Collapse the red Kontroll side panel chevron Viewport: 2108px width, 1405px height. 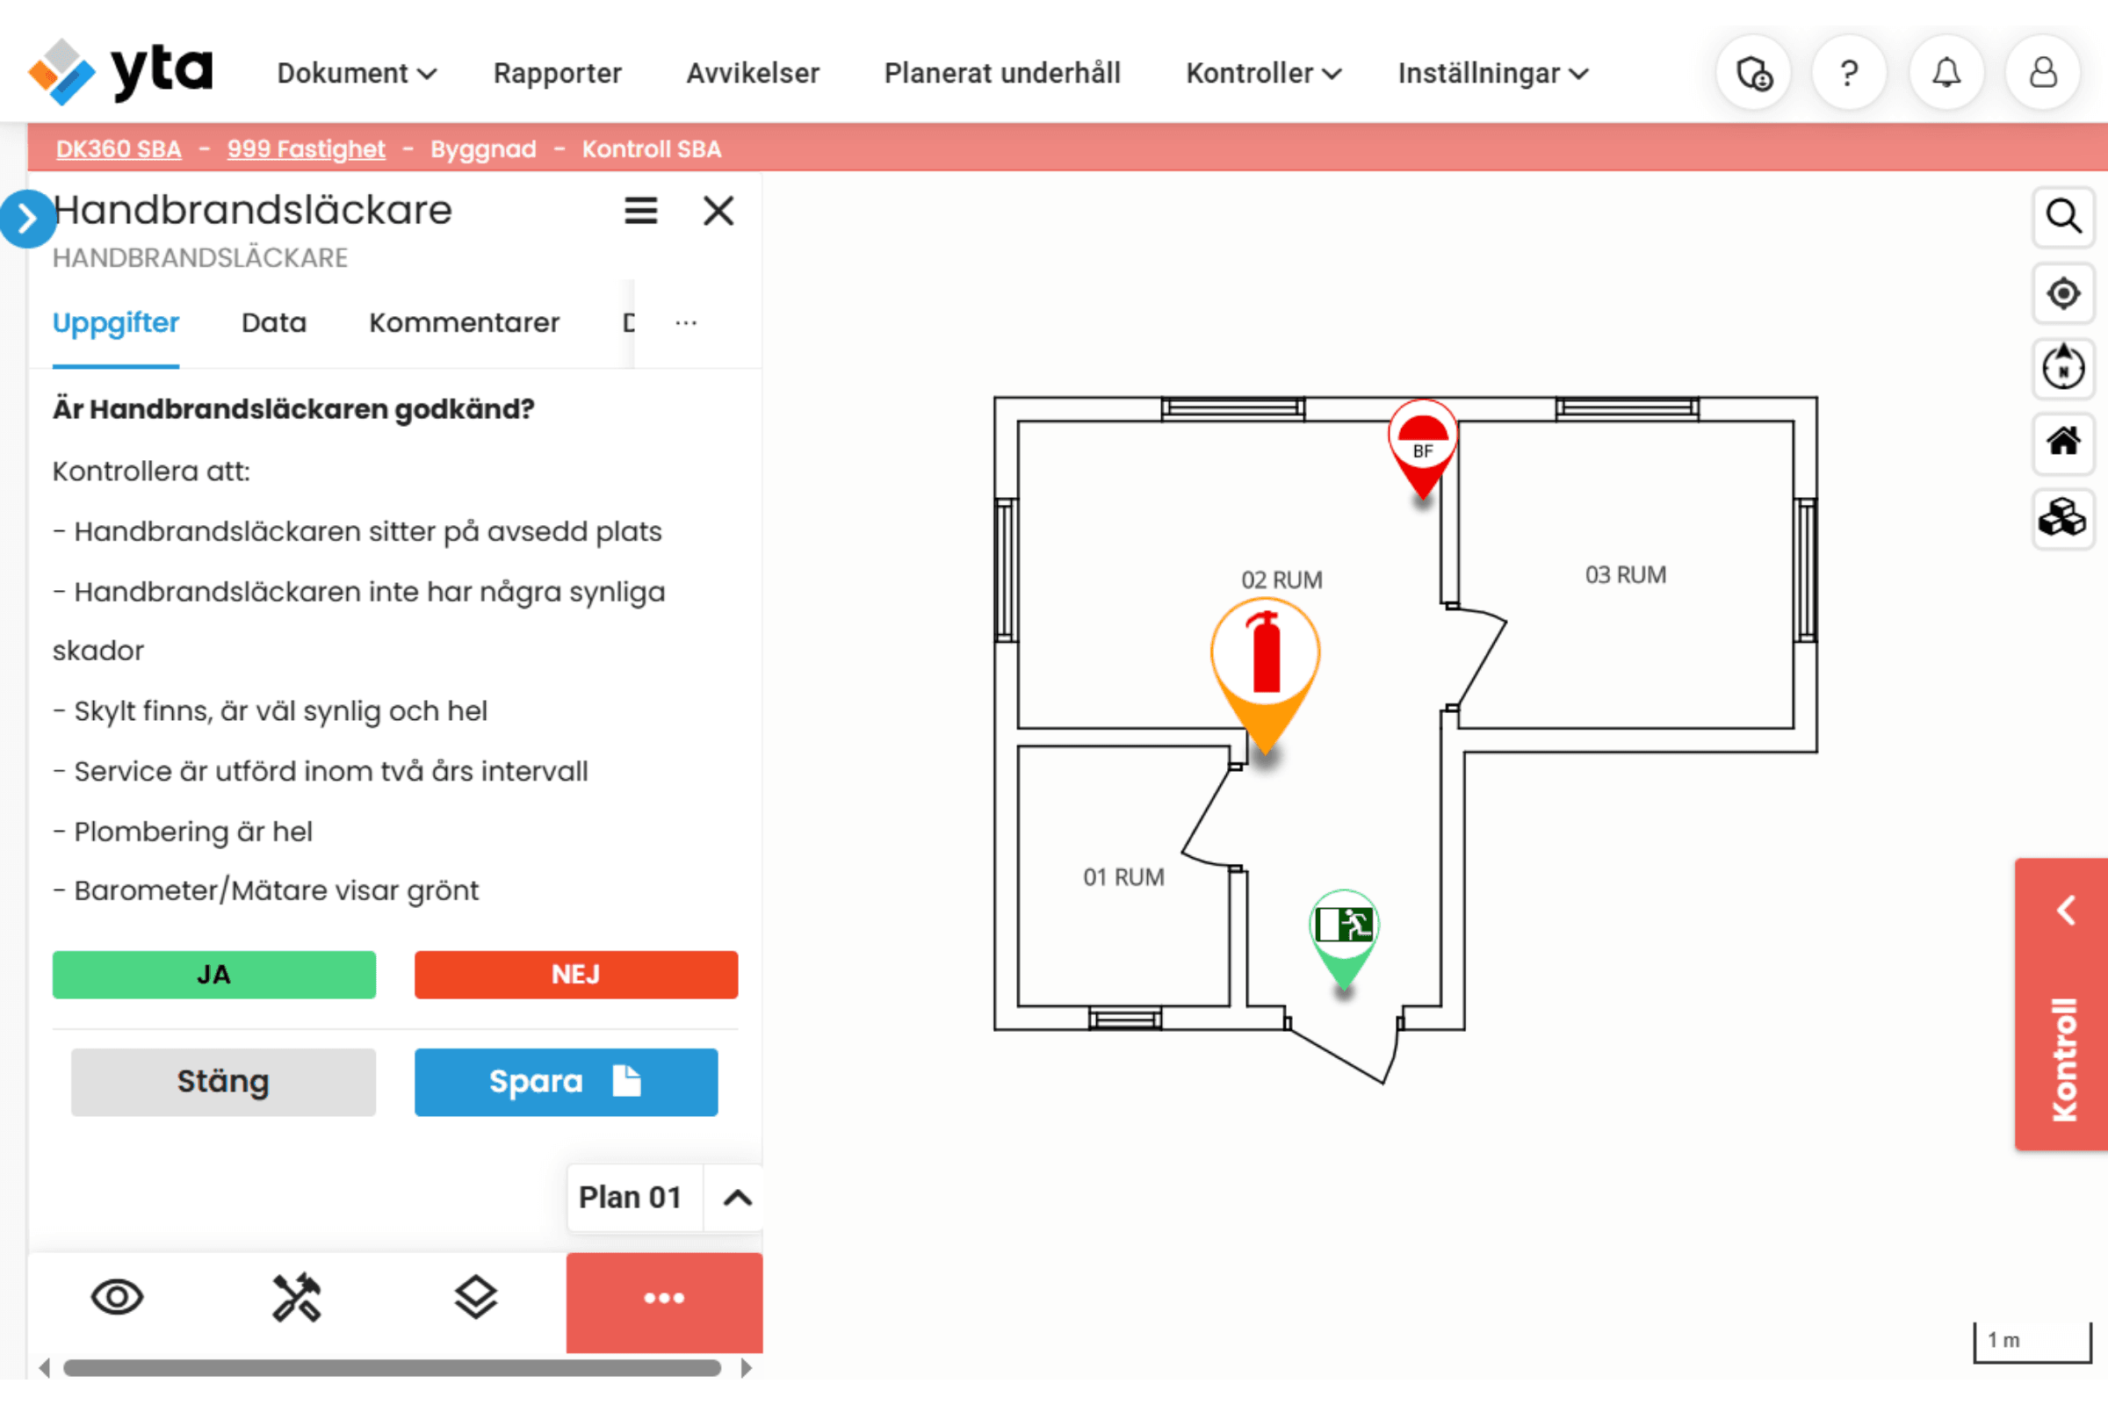2067,911
